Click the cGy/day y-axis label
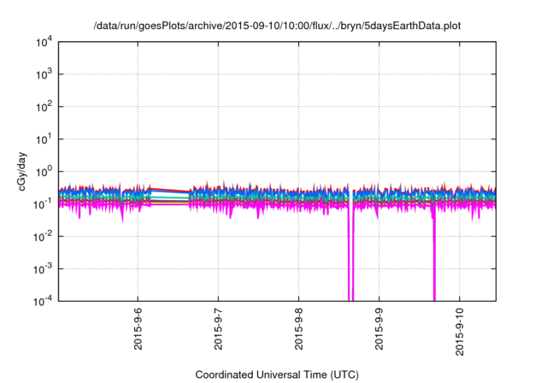Image resolution: width=547 pixels, height=383 pixels. pyautogui.click(x=21, y=171)
